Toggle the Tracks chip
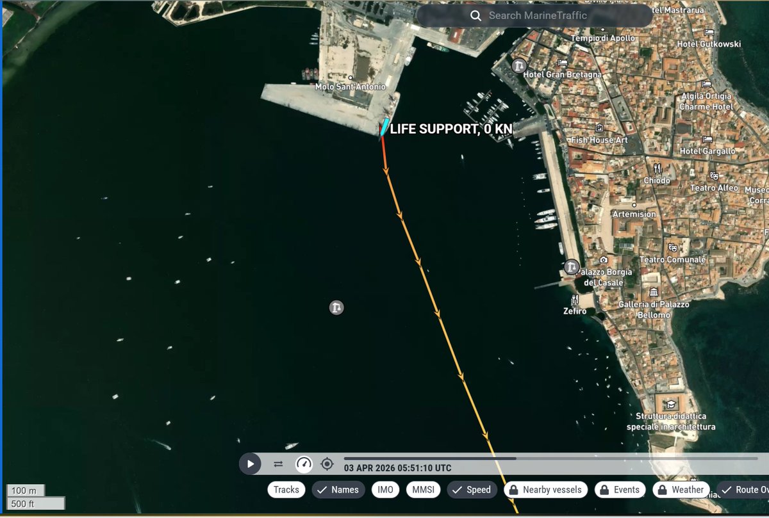 coord(286,490)
